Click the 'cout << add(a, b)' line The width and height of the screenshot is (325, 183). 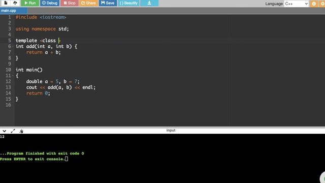[61, 87]
